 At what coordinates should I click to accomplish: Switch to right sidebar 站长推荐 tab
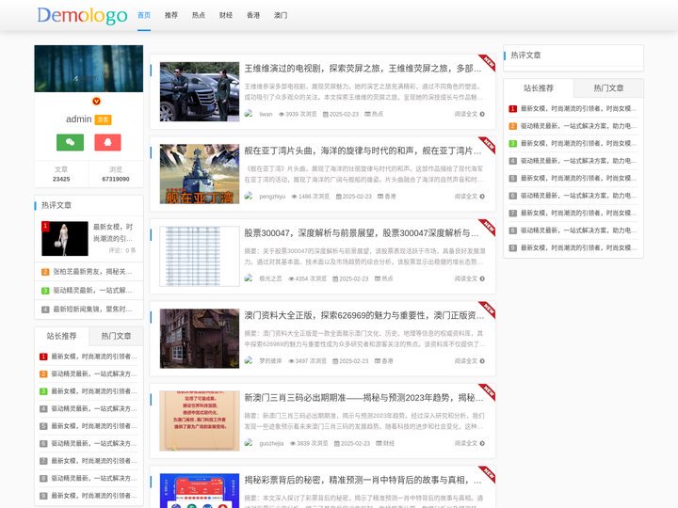[539, 88]
